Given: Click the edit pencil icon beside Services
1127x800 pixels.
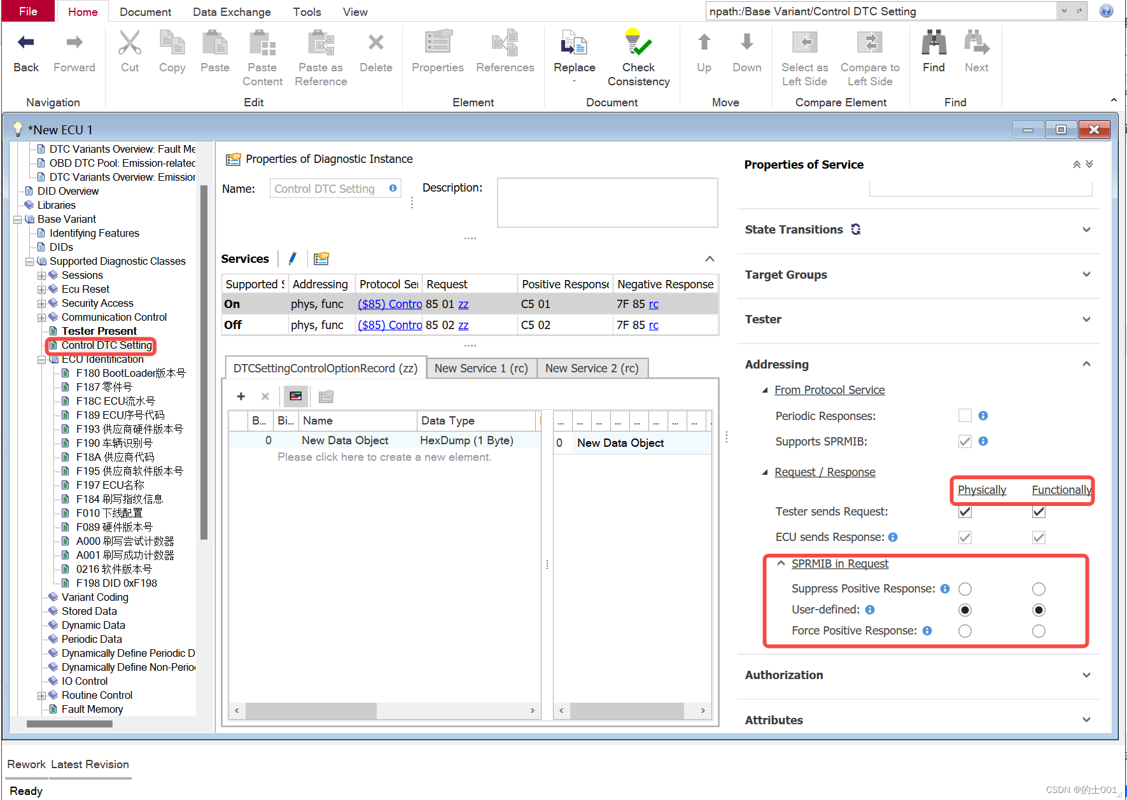Looking at the screenshot, I should tap(293, 258).
